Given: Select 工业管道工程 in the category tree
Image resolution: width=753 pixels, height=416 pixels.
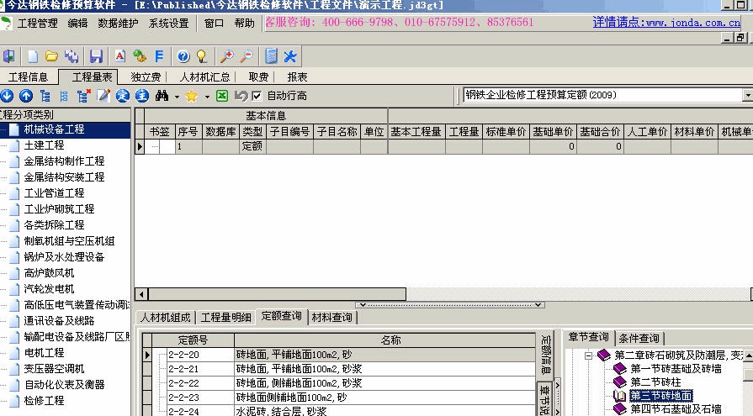Looking at the screenshot, I should click(54, 193).
